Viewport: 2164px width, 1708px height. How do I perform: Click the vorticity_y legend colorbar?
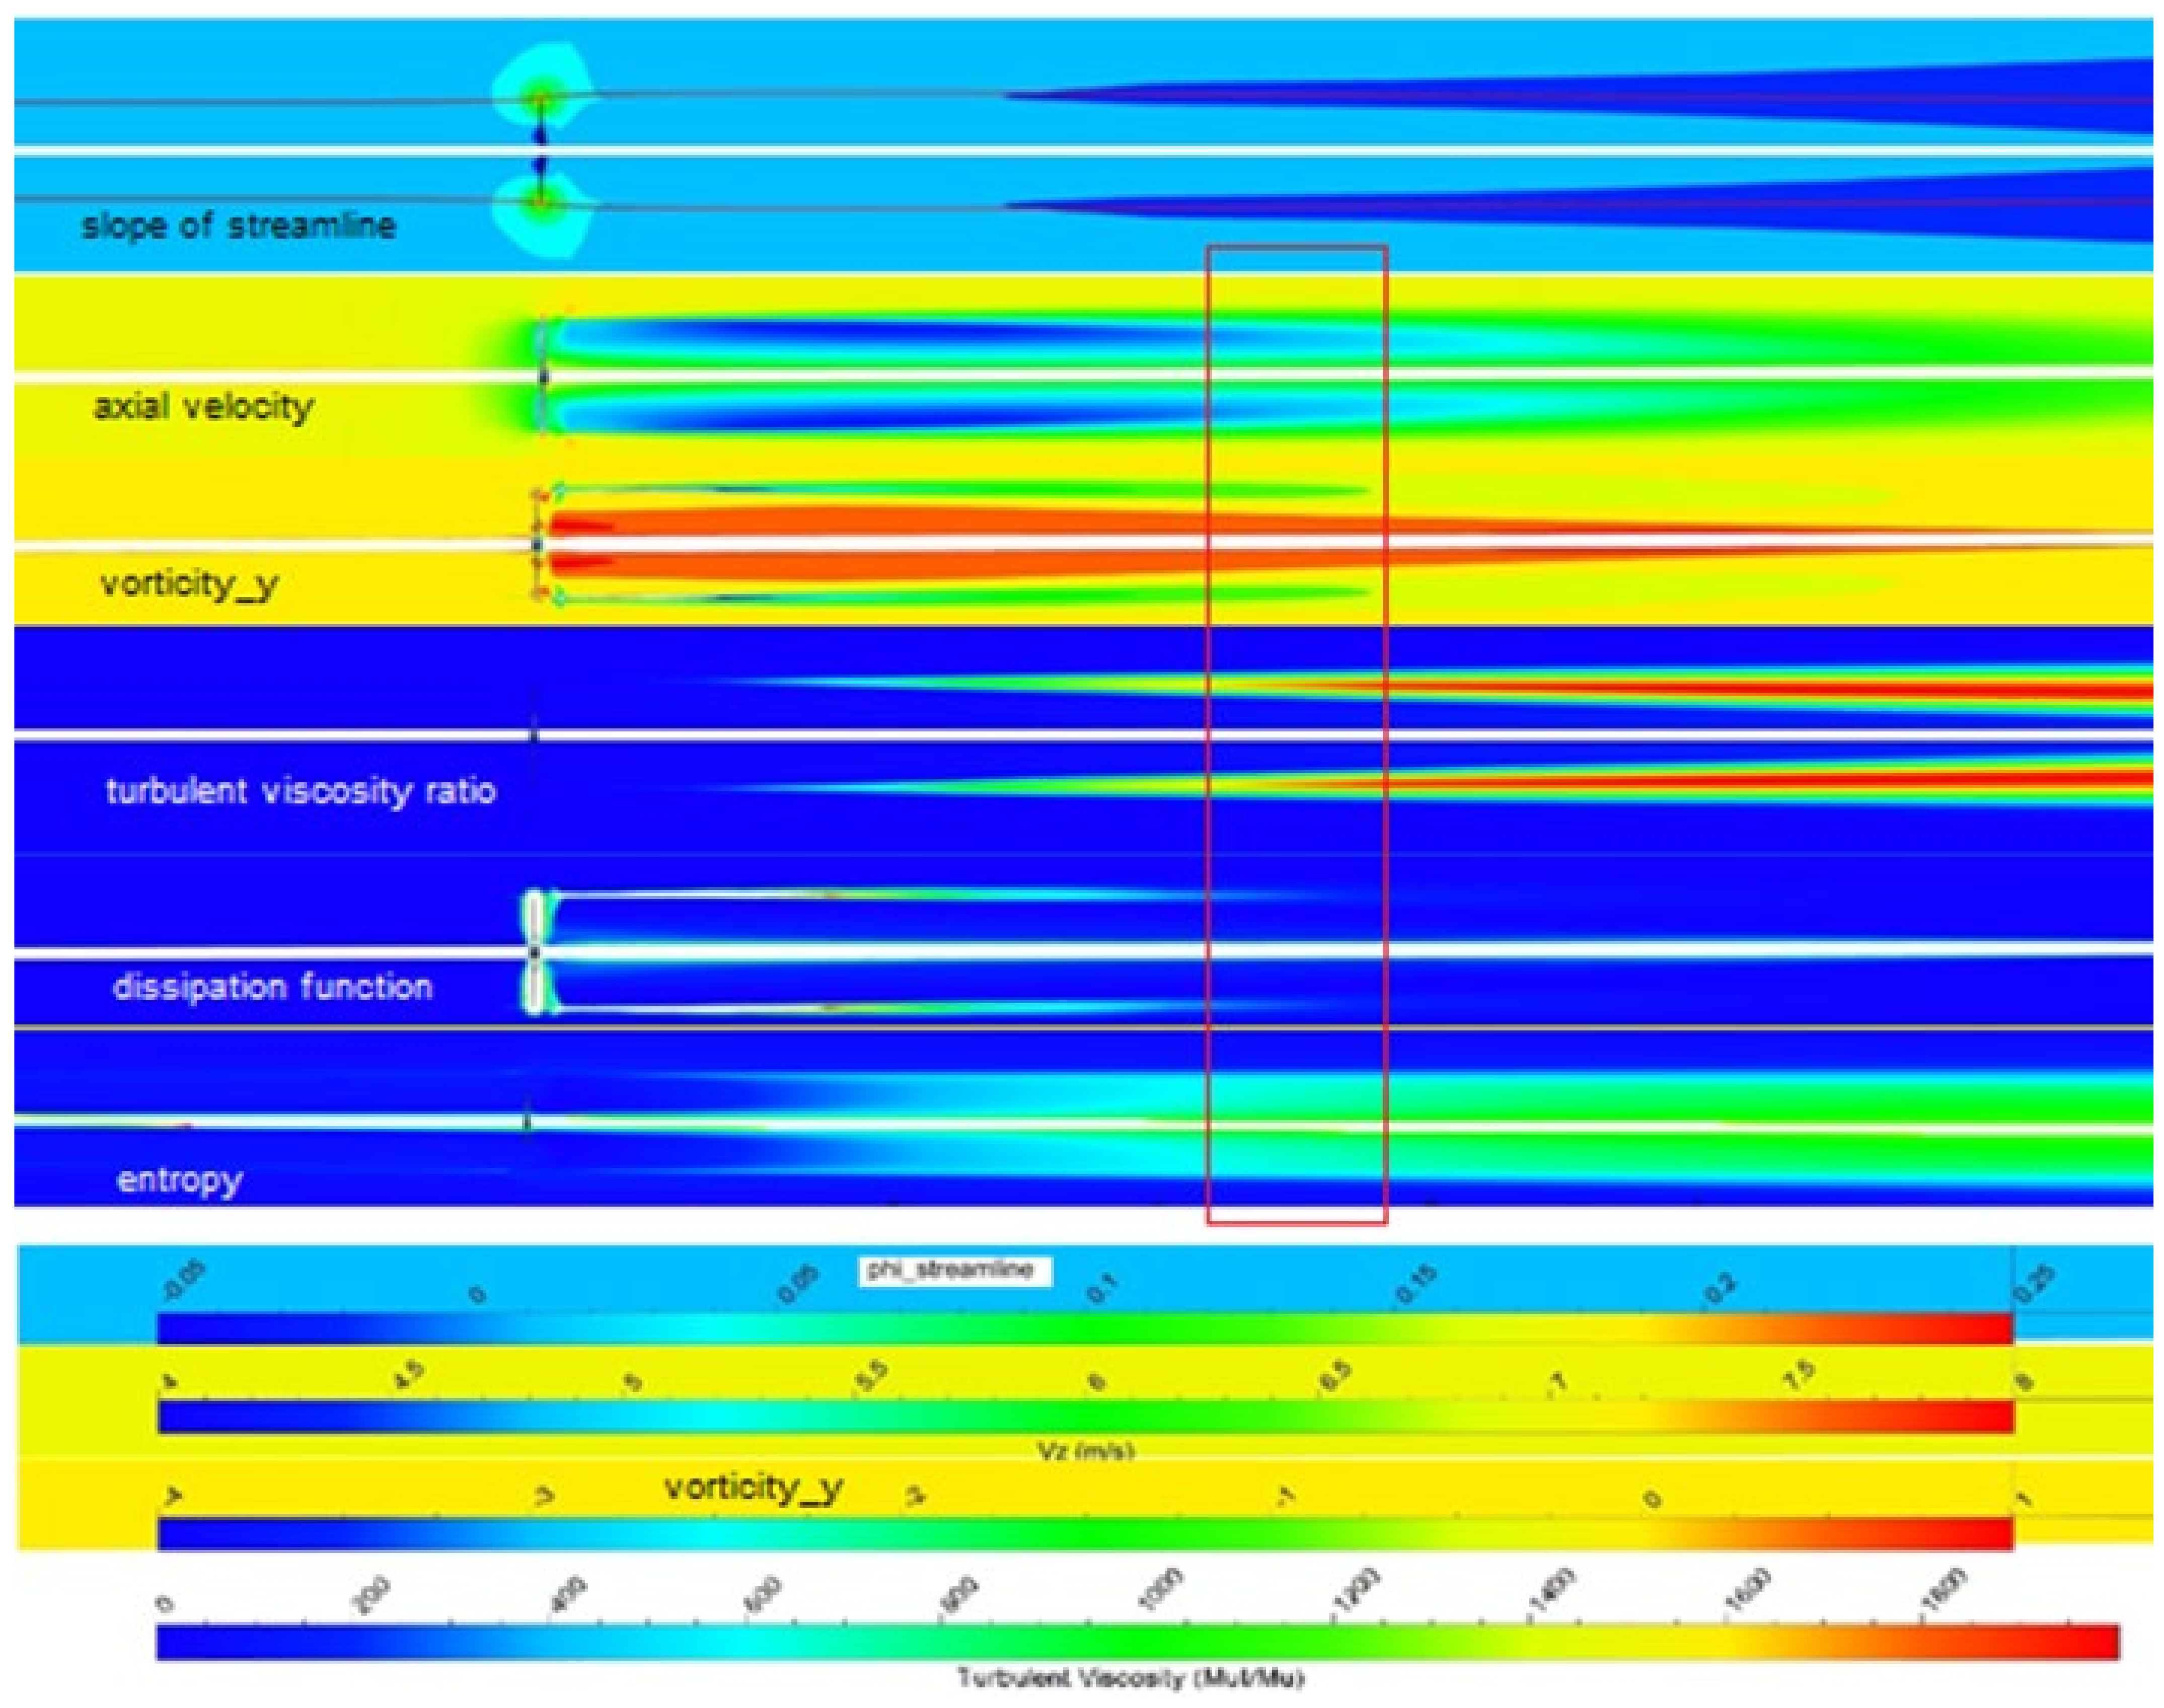(x=1084, y=1533)
